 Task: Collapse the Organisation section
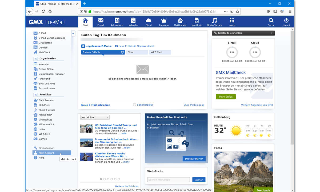click(35, 58)
